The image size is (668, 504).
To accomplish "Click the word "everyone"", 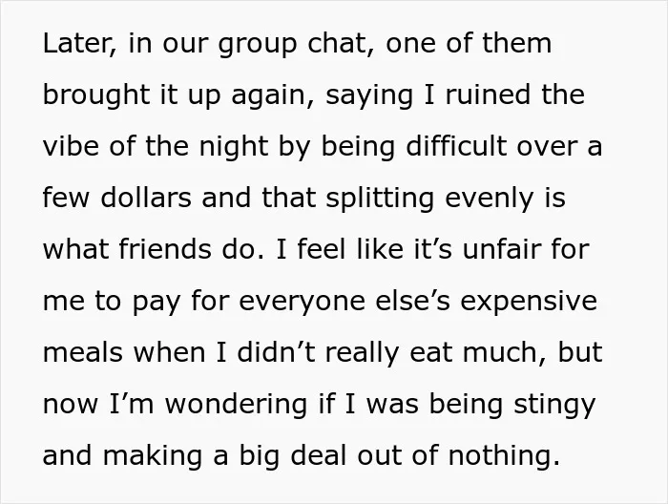I will click(x=302, y=303).
